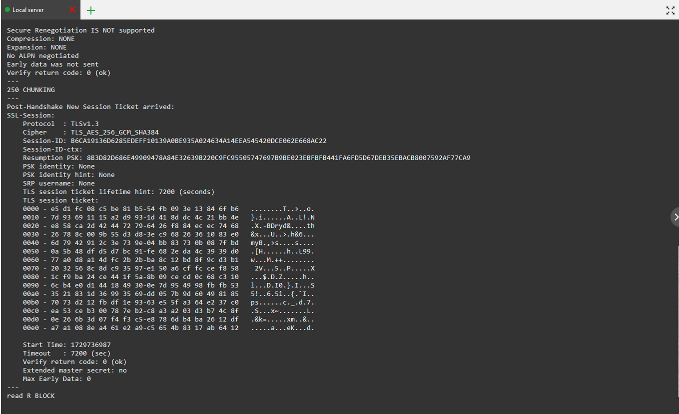Click the "250 CHUNKING" response line
The image size is (679, 414).
31,89
